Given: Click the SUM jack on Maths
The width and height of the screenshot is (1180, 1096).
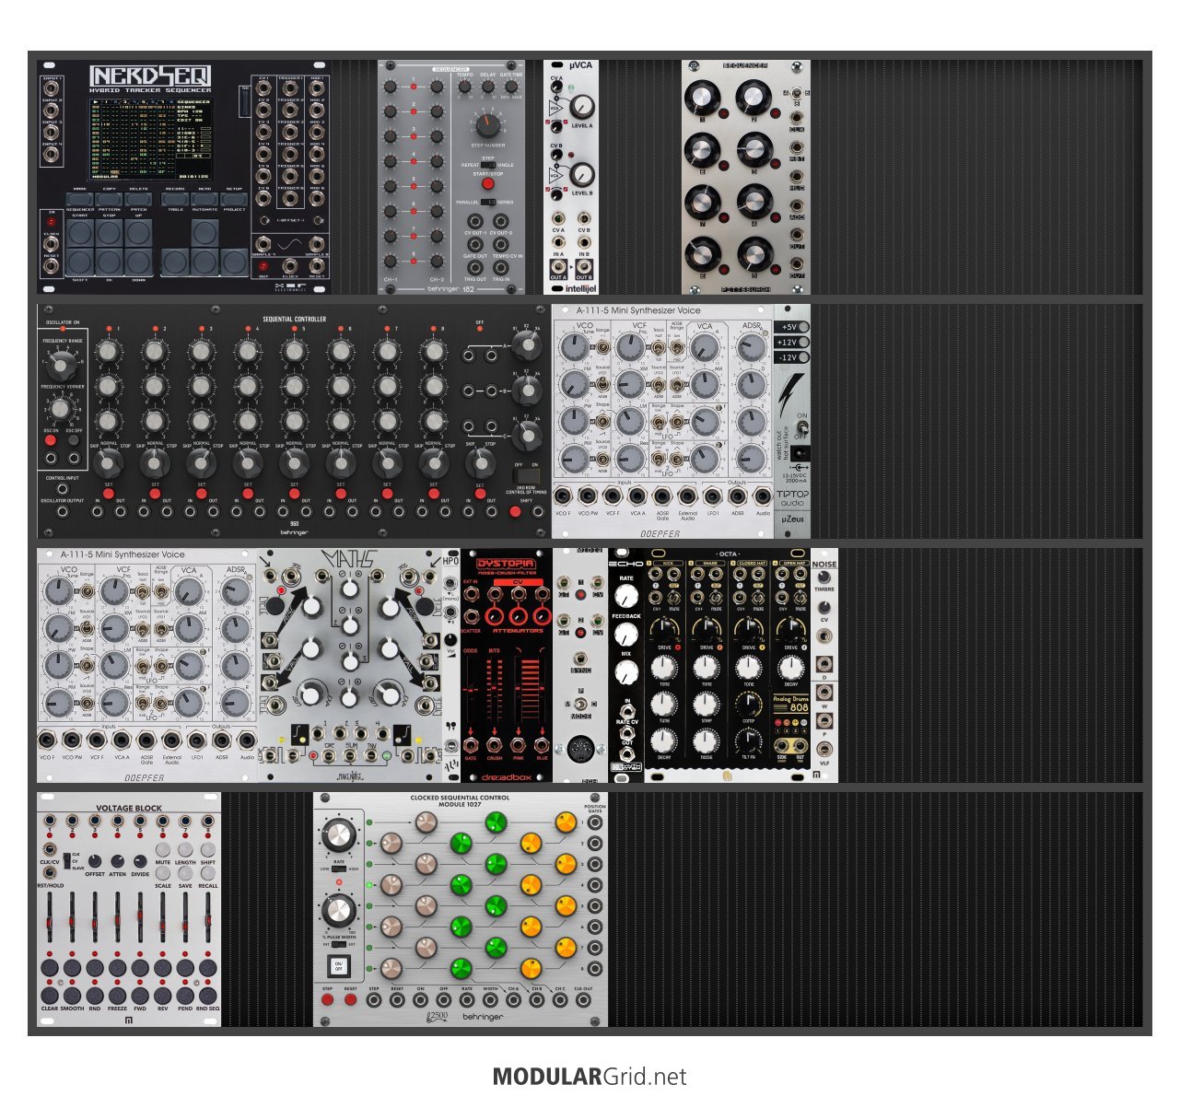Looking at the screenshot, I should [350, 755].
